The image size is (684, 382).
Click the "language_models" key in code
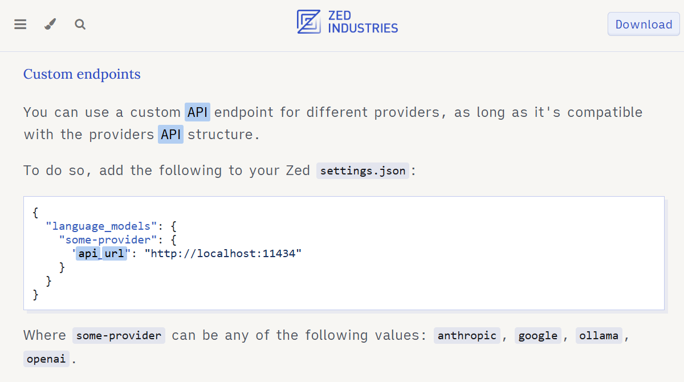point(101,226)
